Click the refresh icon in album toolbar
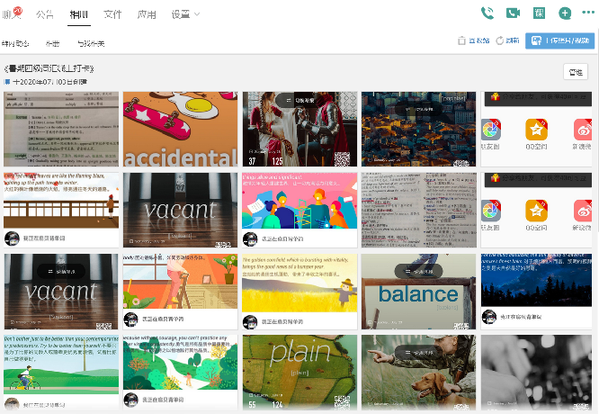Screen dimensions: 599x414 point(501,40)
